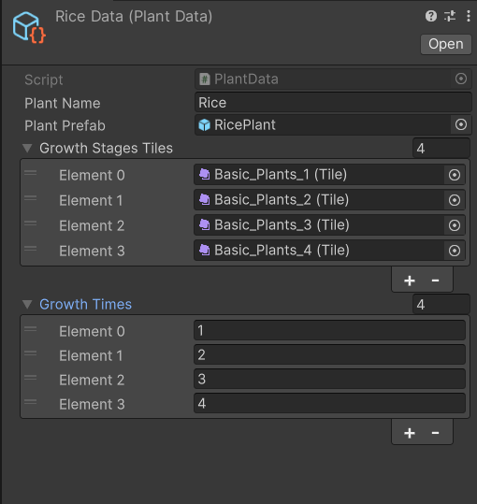Open object picker for Basic_Plants_1 tile
Viewport: 477px width, 504px height.
pyautogui.click(x=455, y=175)
